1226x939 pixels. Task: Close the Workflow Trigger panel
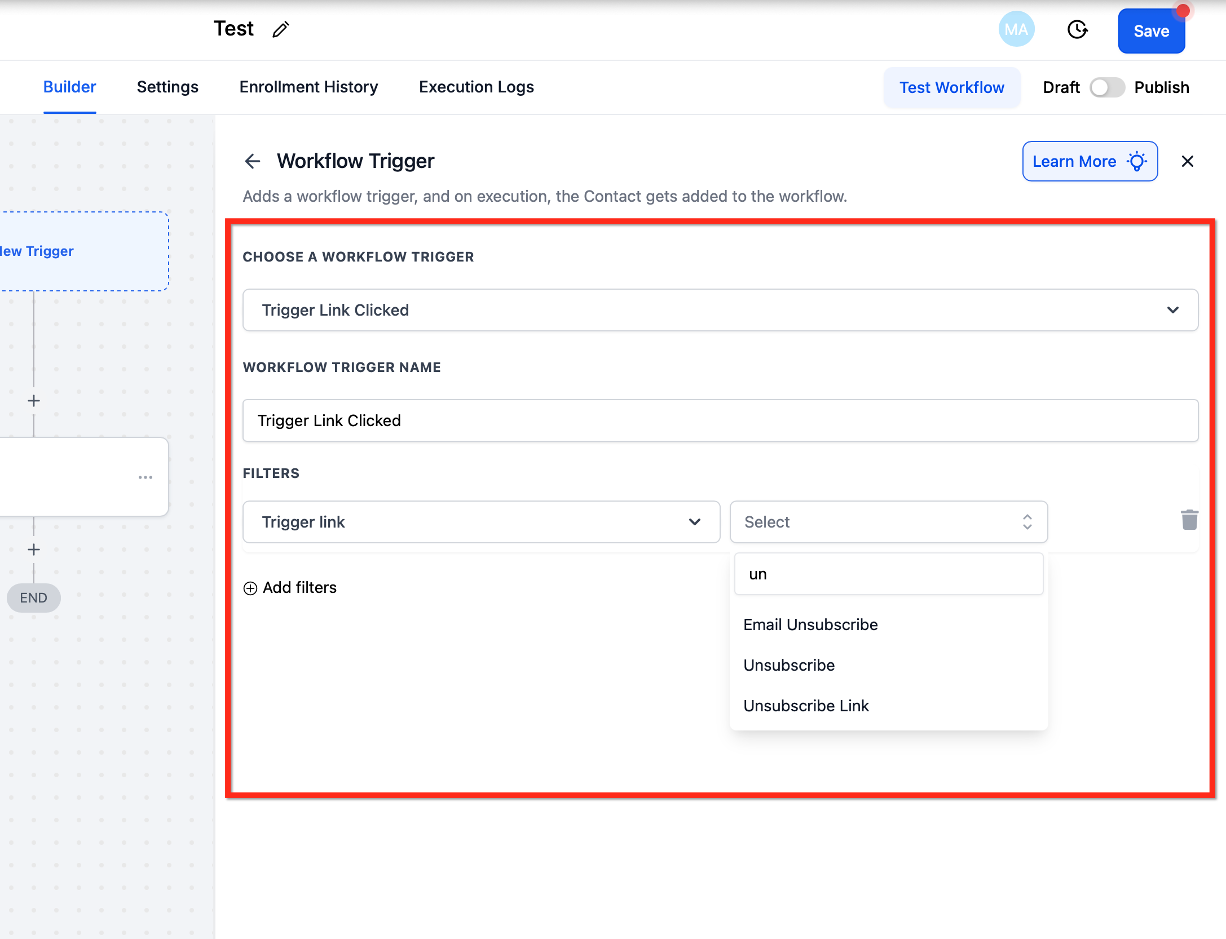tap(1187, 161)
